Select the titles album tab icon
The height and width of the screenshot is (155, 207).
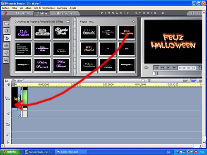tap(7, 38)
